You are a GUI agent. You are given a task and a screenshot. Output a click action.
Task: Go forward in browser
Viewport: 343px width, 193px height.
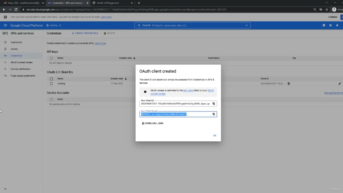10,9
